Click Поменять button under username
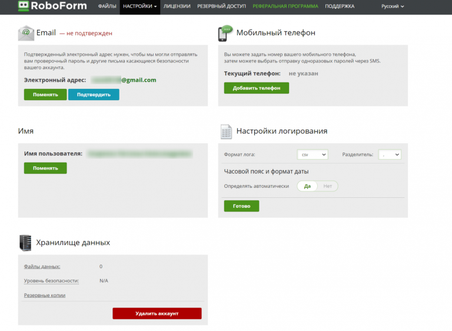Screen dimensions: 452x331 click(x=45, y=168)
